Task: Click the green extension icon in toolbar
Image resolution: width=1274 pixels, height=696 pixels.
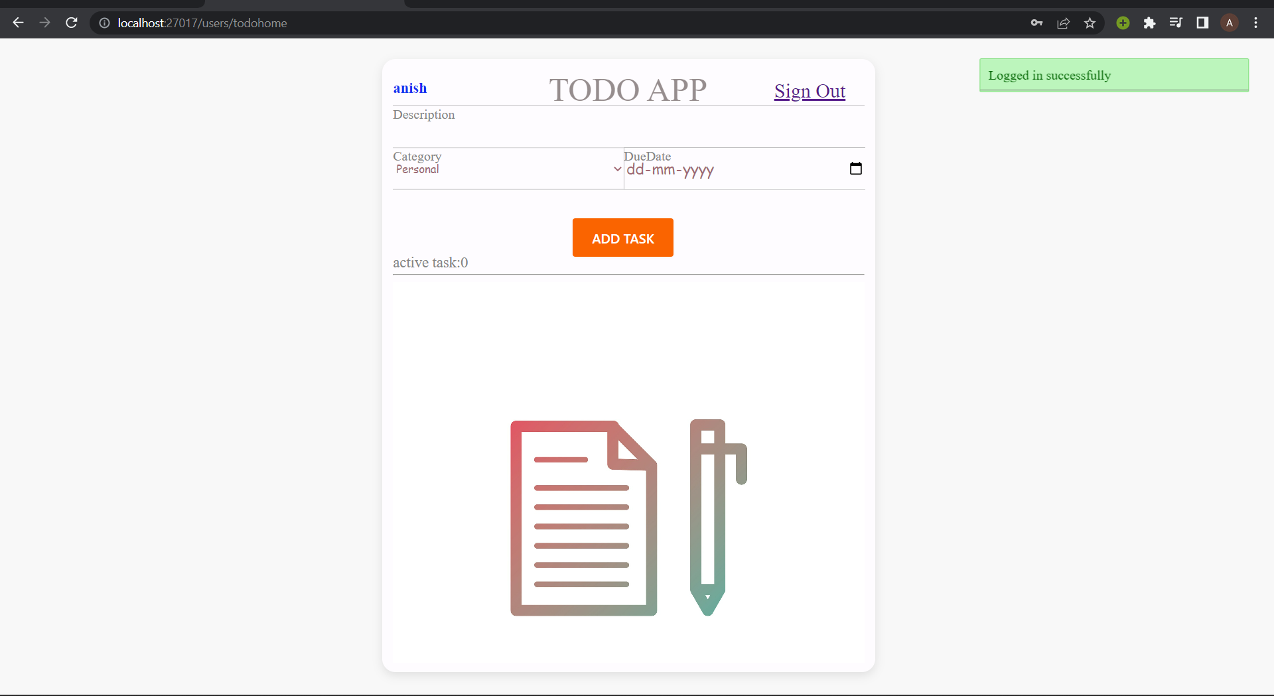Action: coord(1123,23)
